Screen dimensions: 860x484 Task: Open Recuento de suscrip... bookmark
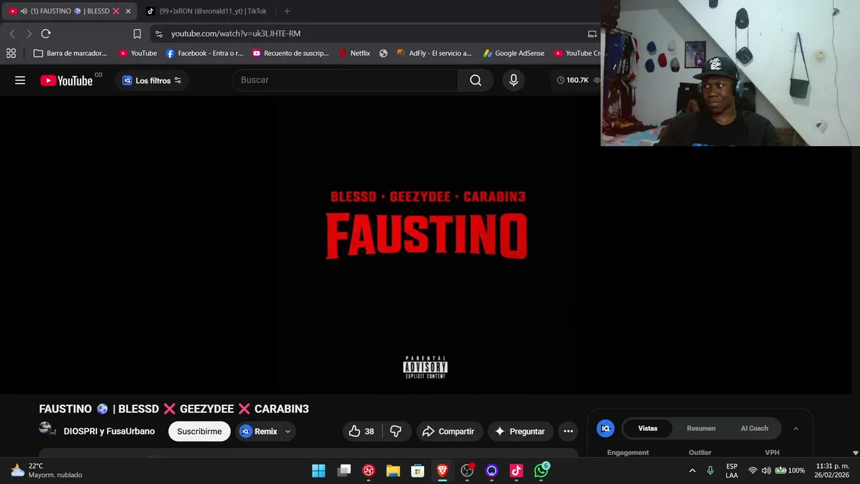290,53
